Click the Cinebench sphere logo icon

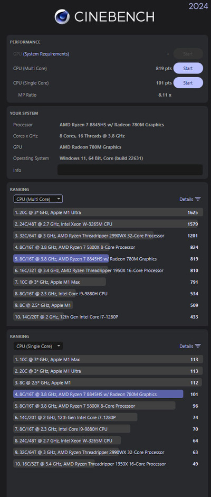[x=62, y=16]
